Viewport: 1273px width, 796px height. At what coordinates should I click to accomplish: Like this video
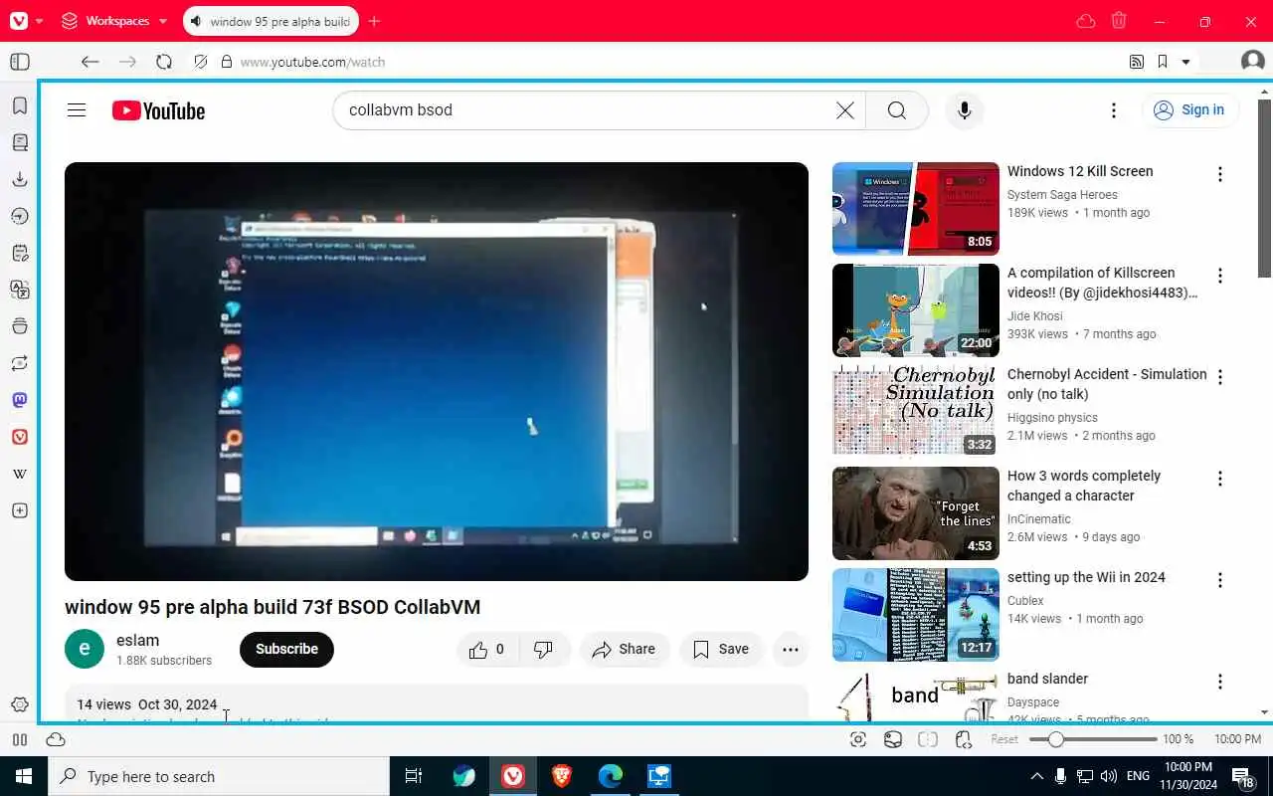point(487,650)
